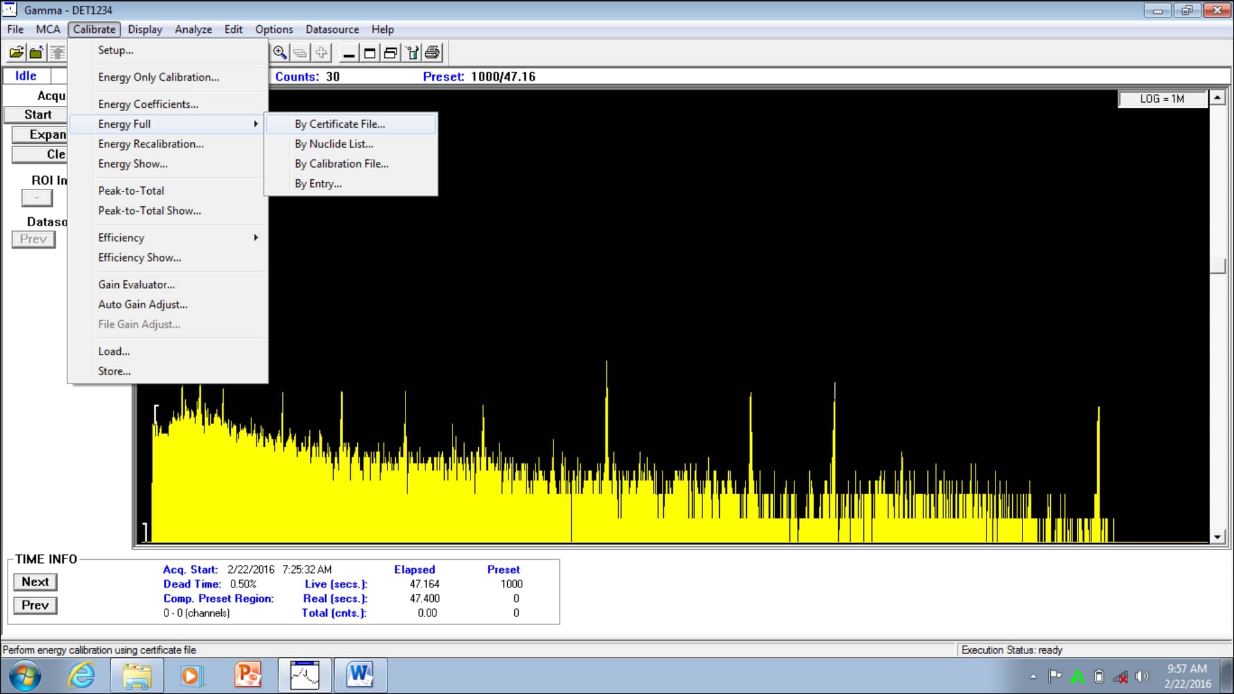Open a file using the open-folder toolbar icon
The height and width of the screenshot is (694, 1234).
[x=16, y=53]
